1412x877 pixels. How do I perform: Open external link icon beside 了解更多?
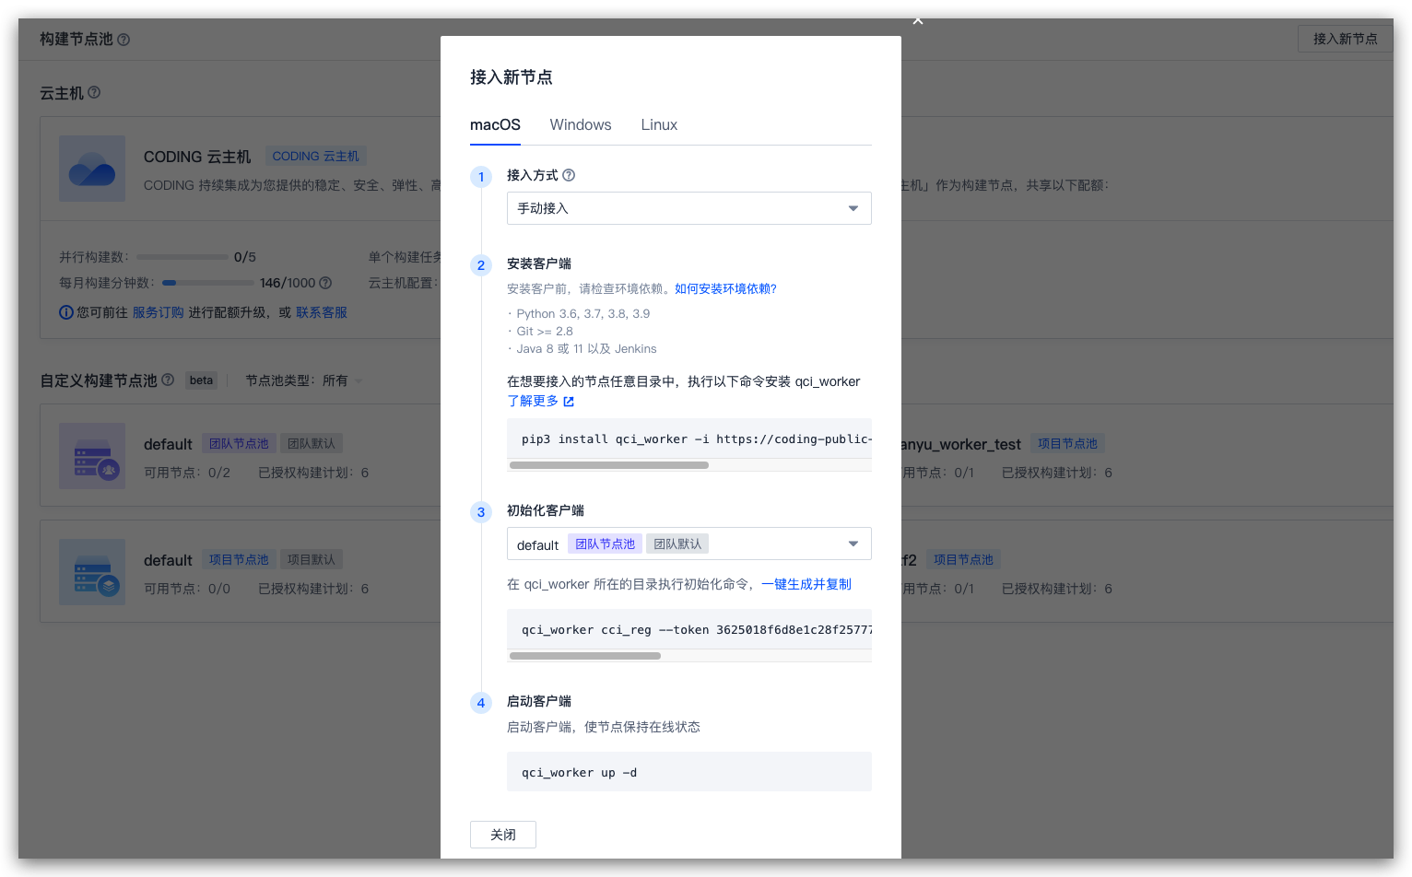coord(569,402)
